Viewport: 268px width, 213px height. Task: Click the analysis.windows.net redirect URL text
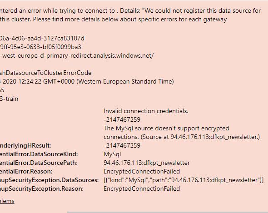pos(77,55)
